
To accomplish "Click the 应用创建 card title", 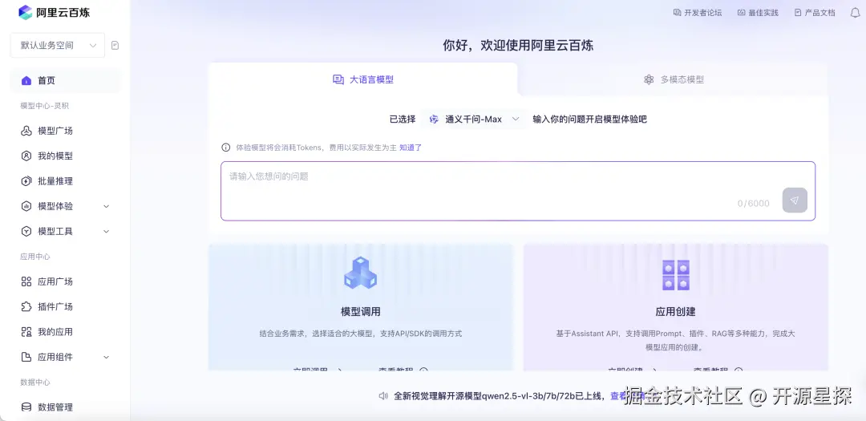I will [675, 312].
